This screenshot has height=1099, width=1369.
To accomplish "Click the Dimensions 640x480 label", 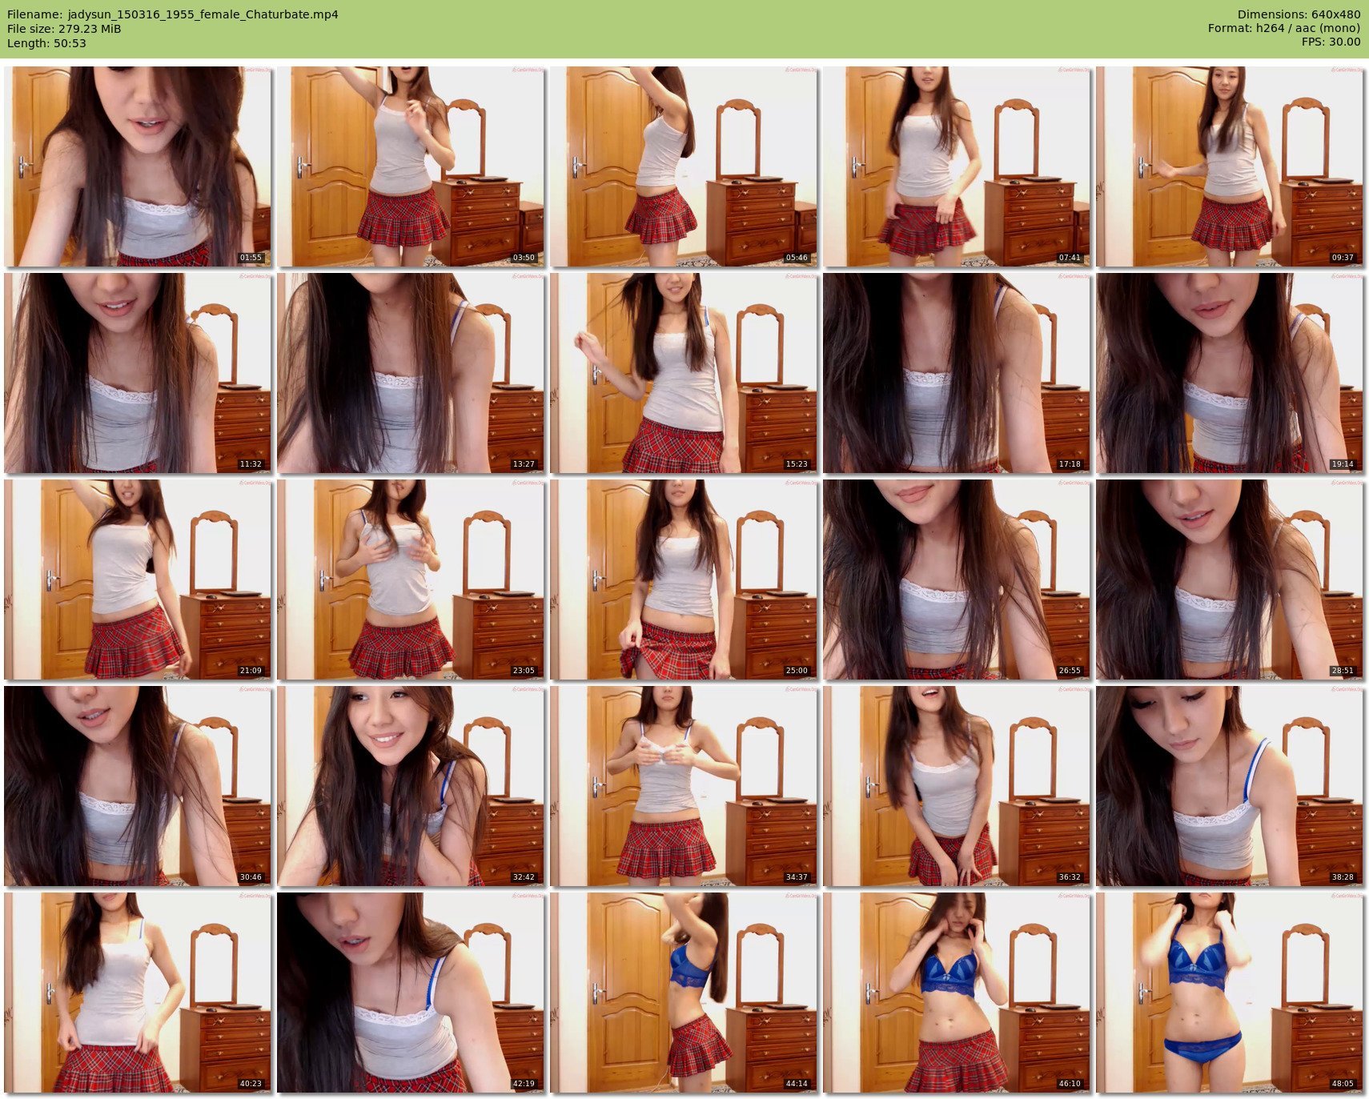I will click(x=1299, y=14).
